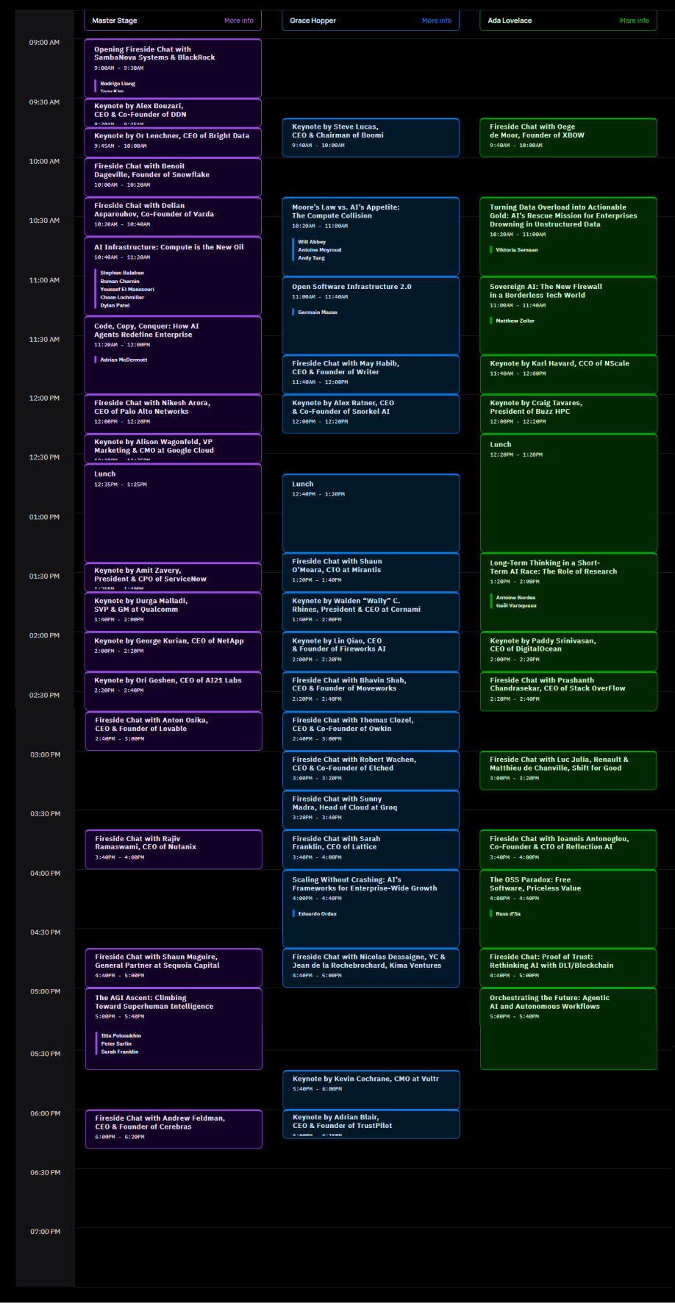Select the Ada Lovelace column header

pos(568,21)
